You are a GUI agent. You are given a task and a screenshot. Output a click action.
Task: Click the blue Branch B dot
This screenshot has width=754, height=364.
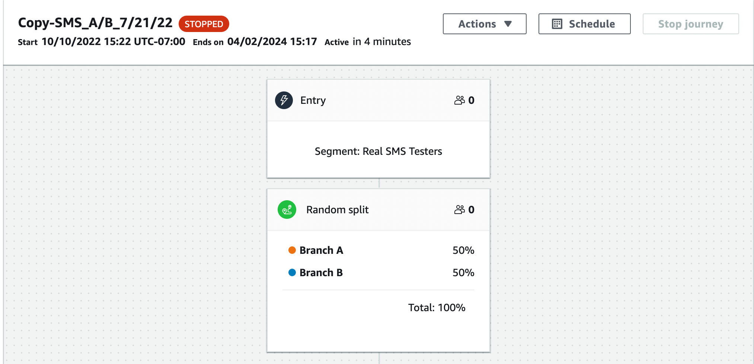tap(292, 272)
